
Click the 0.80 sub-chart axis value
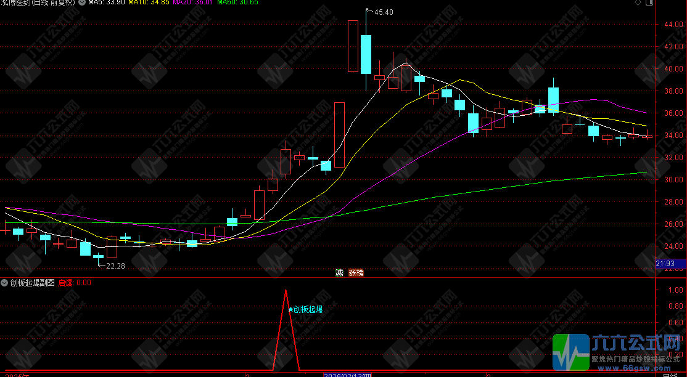click(x=676, y=306)
